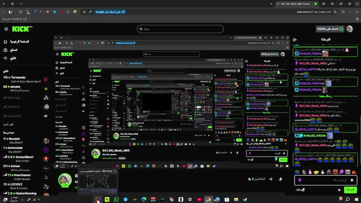The height and width of the screenshot is (203, 361).
Task: Open chat settings gear icon
Action: click(339, 190)
